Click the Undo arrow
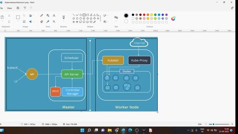Screen dimensions: 238x134 [x=25, y=8]
